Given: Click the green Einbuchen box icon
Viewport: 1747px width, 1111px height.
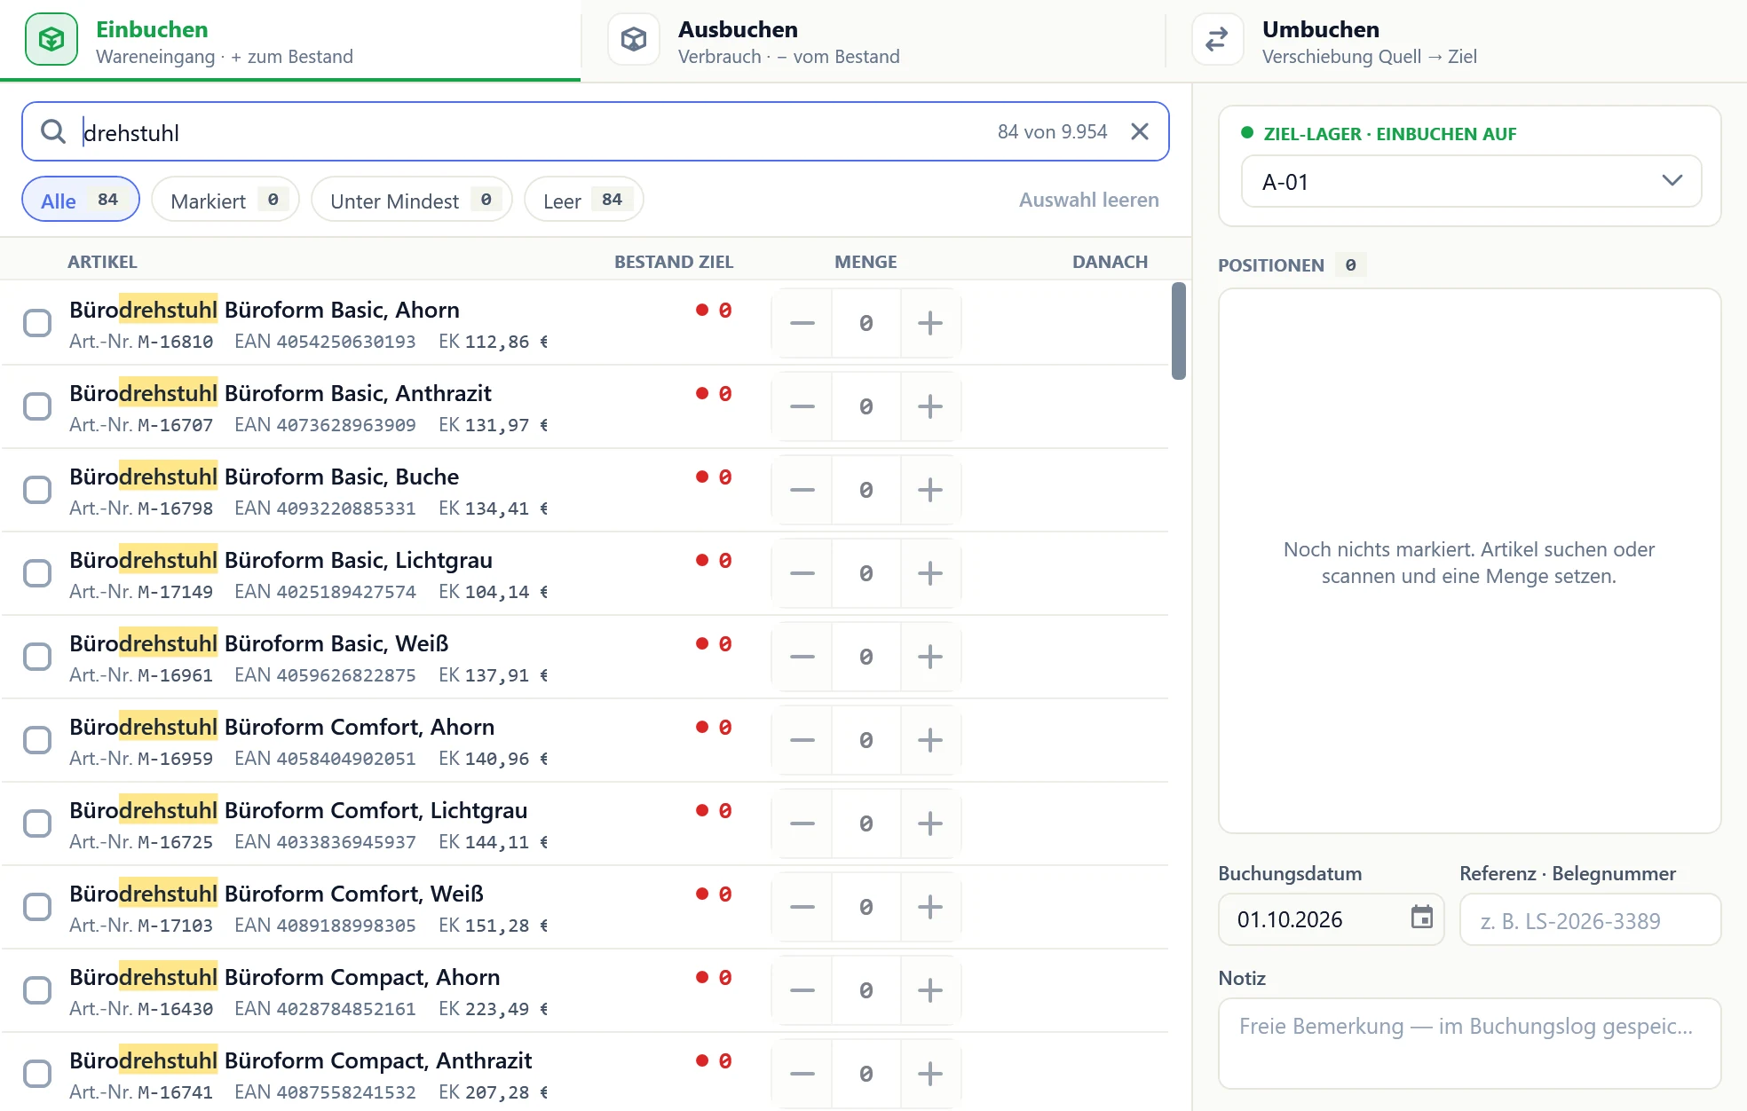Looking at the screenshot, I should (x=51, y=40).
